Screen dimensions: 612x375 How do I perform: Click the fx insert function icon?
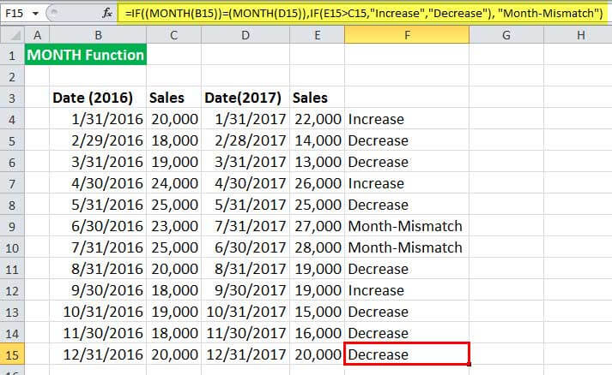point(107,13)
